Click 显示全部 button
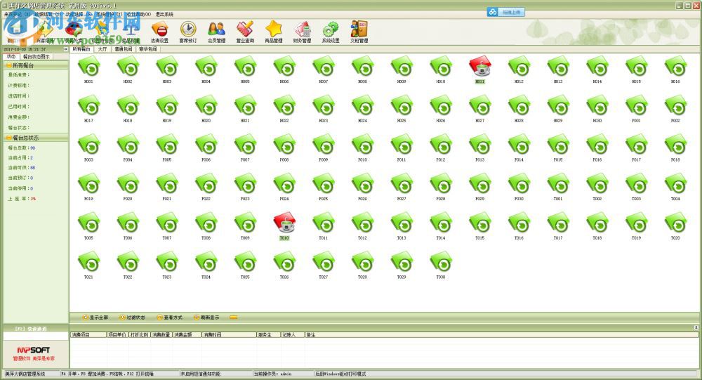The width and height of the screenshot is (702, 380). coord(95,317)
